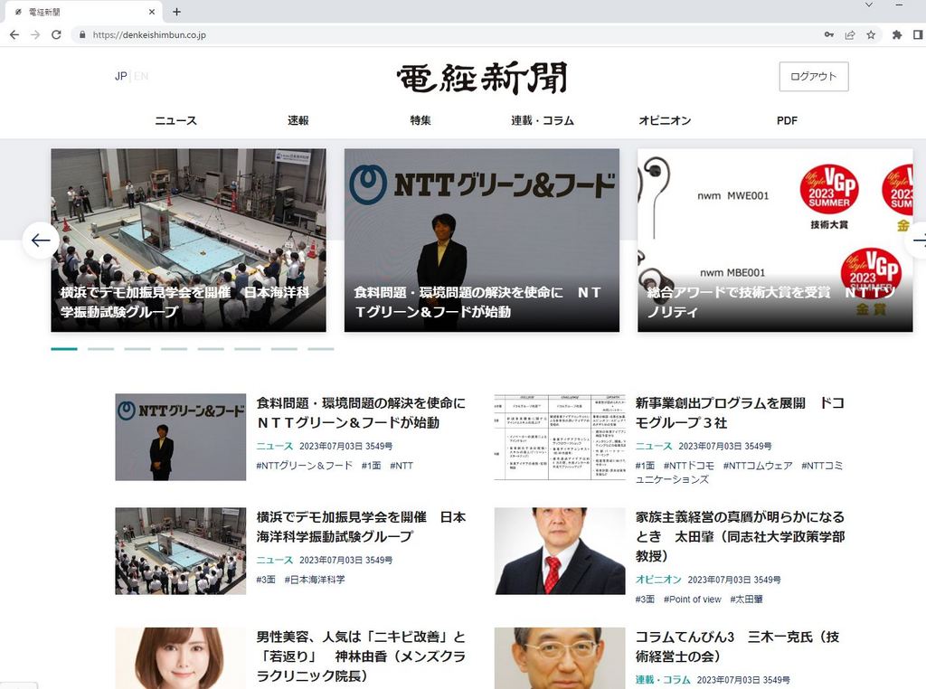Click the 電経新聞 masthead logo
The image size is (926, 689).
click(x=481, y=78)
